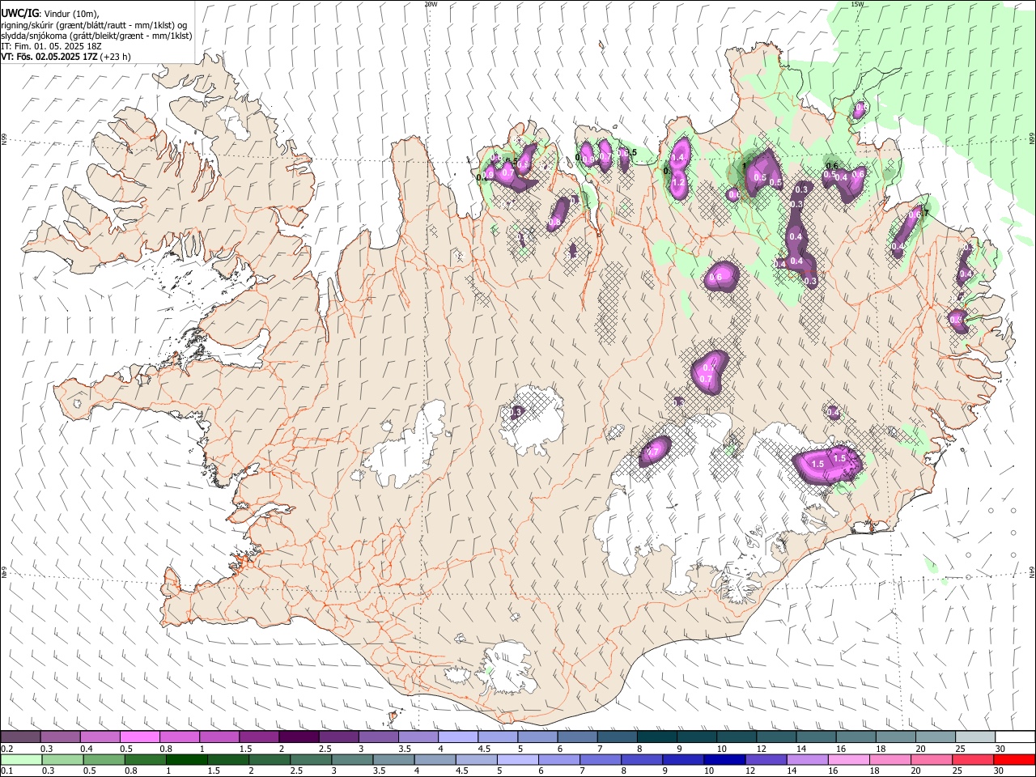Click the '0.2' number label under upper scale

tap(7, 749)
